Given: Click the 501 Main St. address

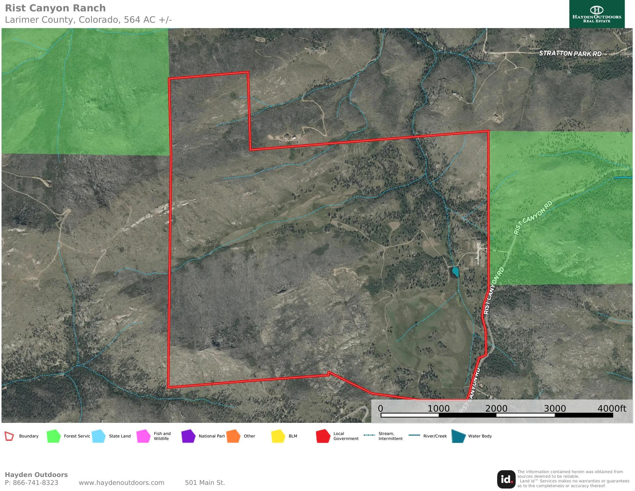Looking at the screenshot, I should coord(205,483).
